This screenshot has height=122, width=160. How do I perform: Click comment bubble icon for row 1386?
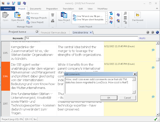153,67
